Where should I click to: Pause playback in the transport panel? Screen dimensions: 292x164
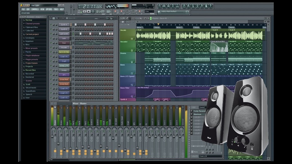tap(84, 12)
